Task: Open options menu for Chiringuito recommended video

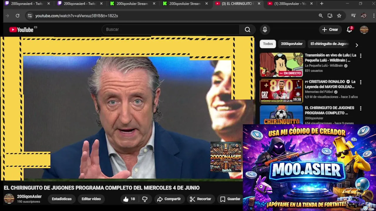Action: pyautogui.click(x=361, y=108)
